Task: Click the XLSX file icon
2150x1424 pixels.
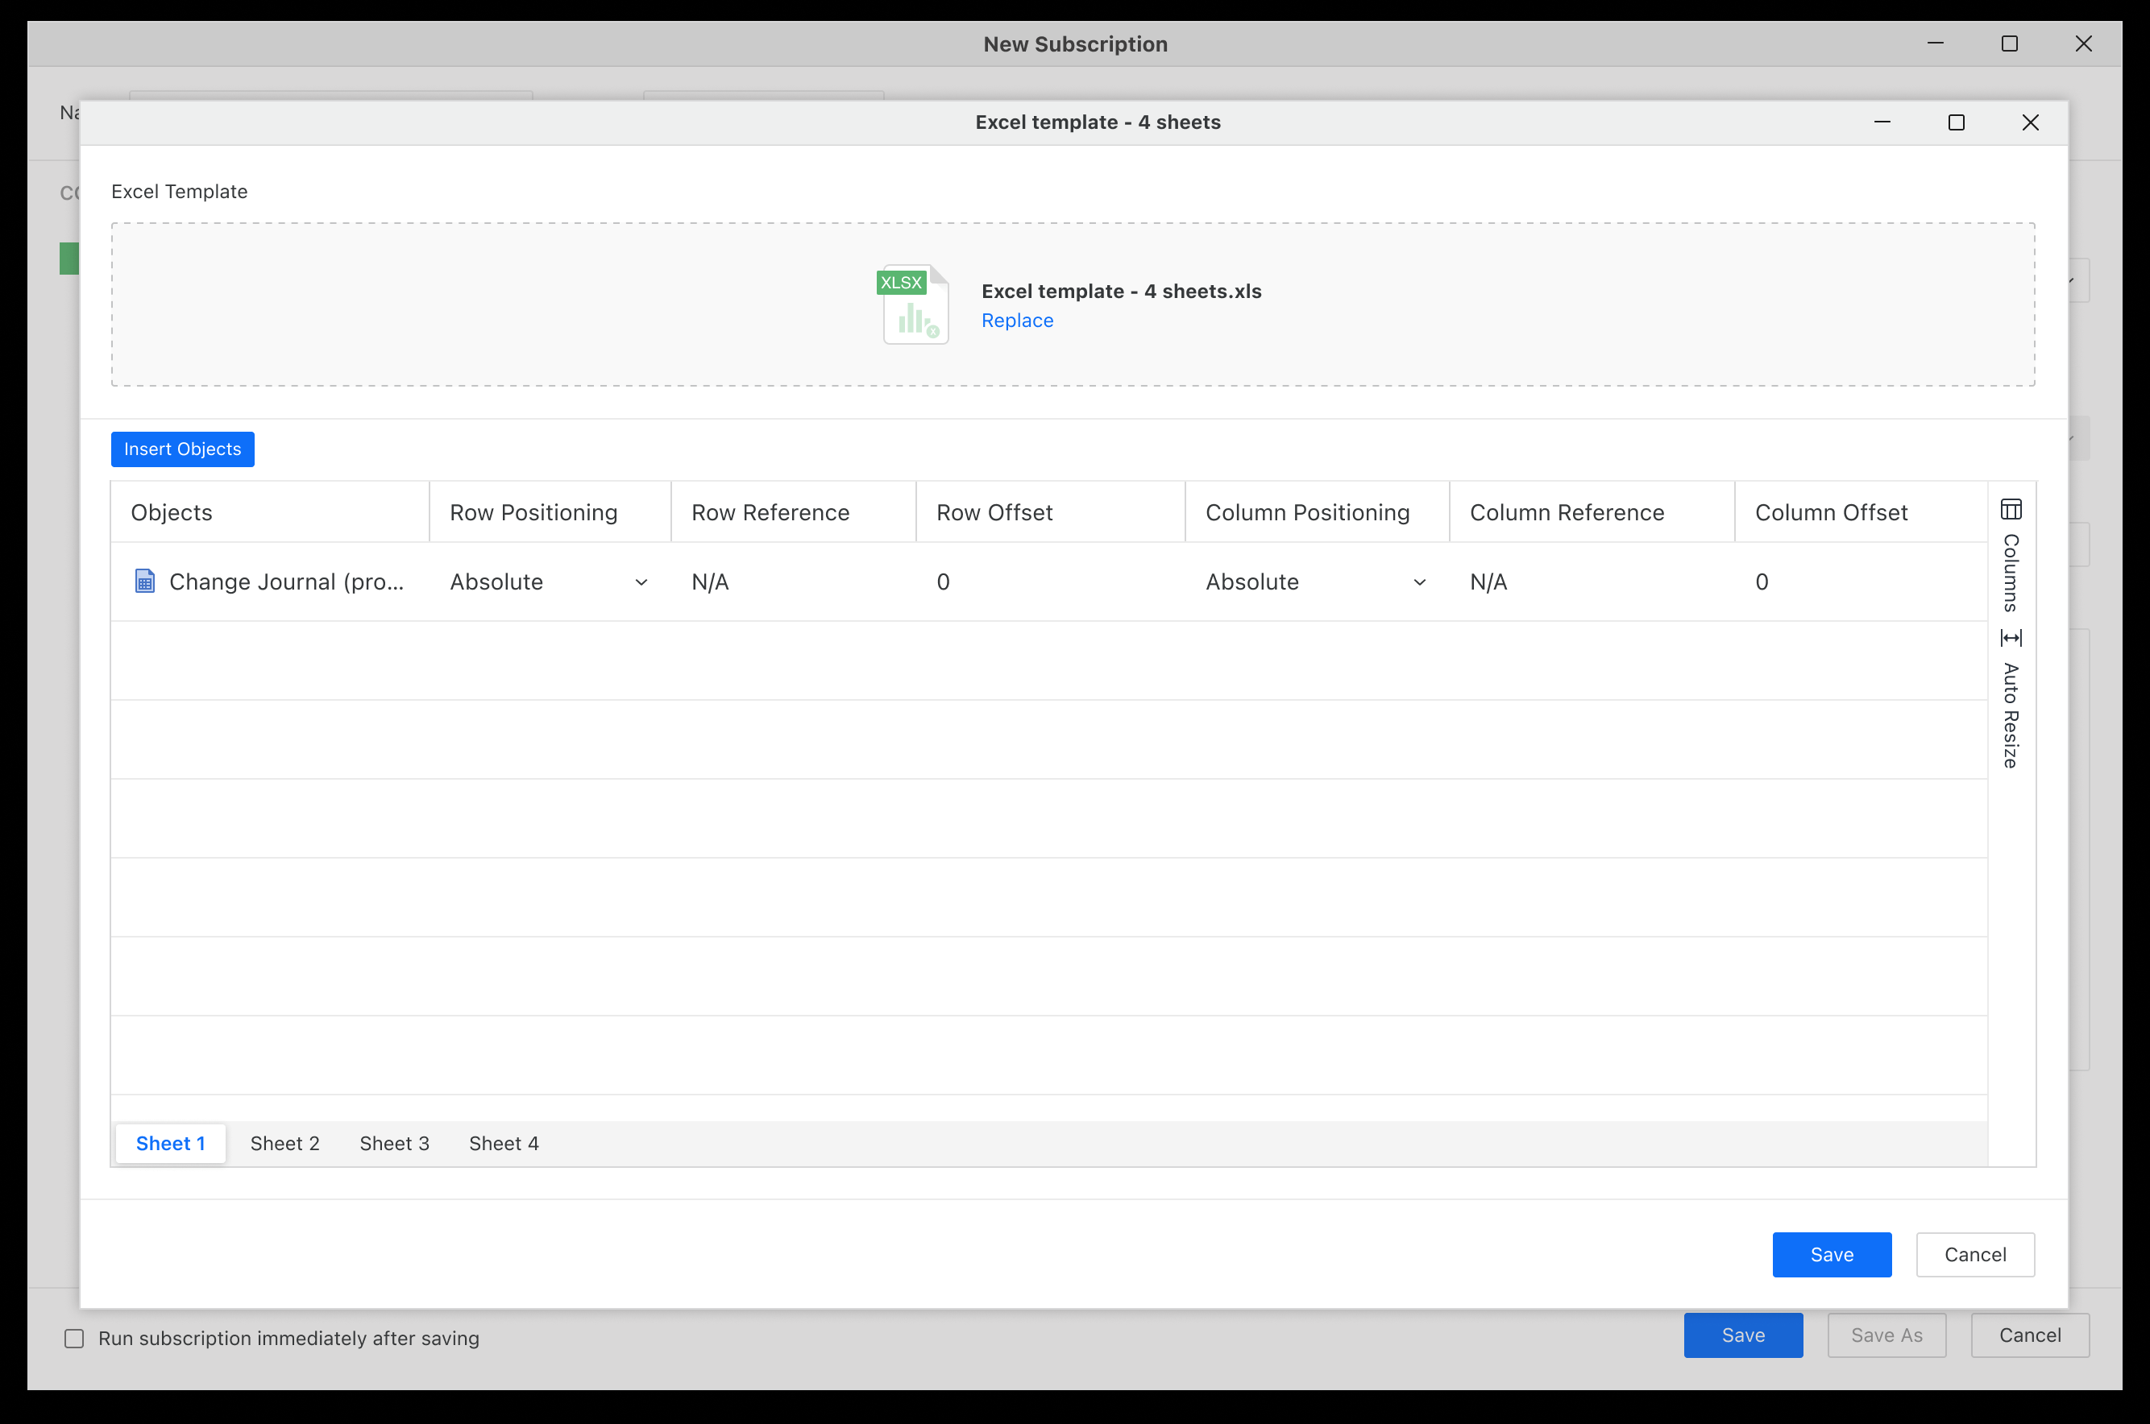Action: point(914,304)
